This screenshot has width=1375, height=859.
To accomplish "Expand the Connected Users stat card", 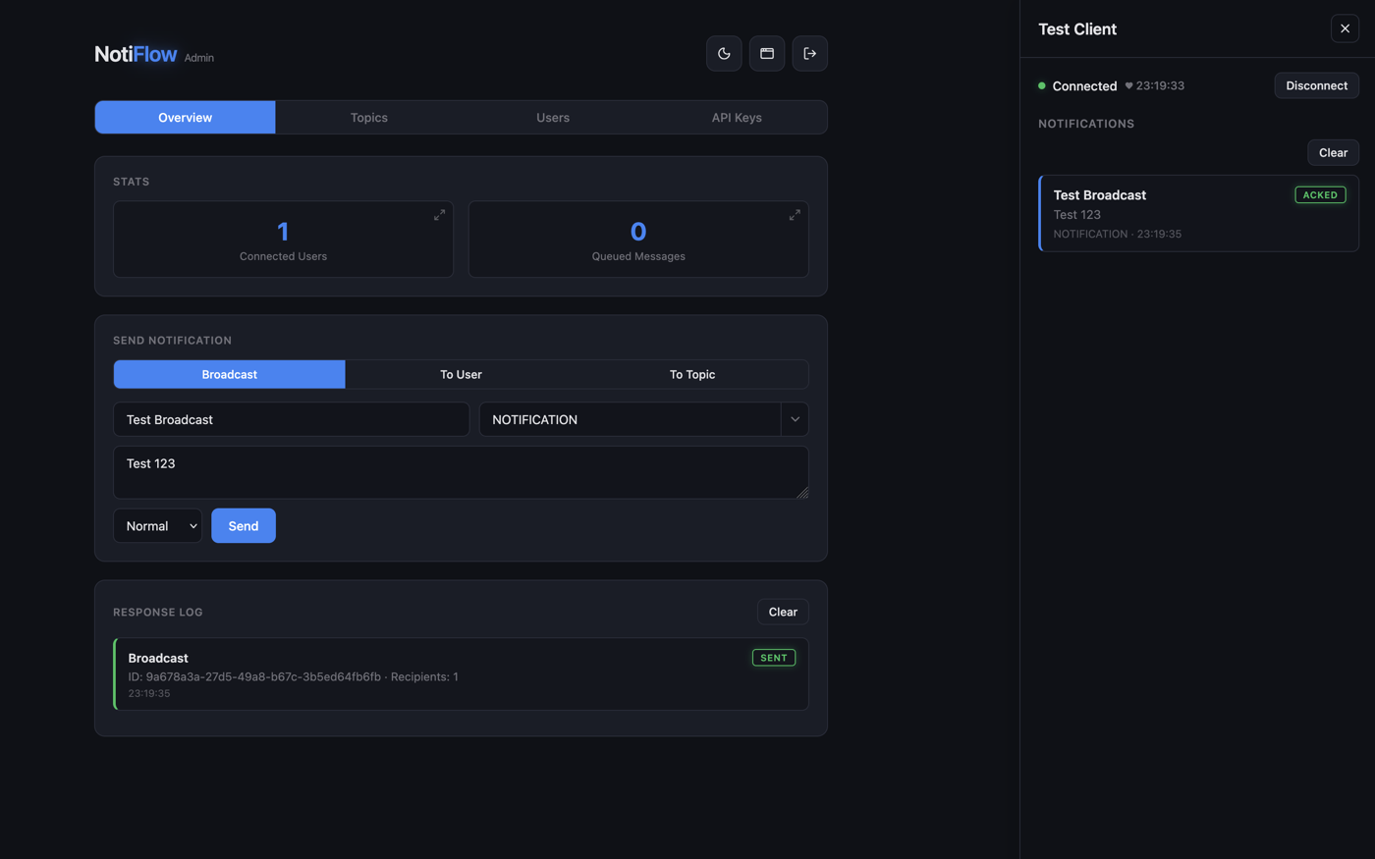I will 439,215.
